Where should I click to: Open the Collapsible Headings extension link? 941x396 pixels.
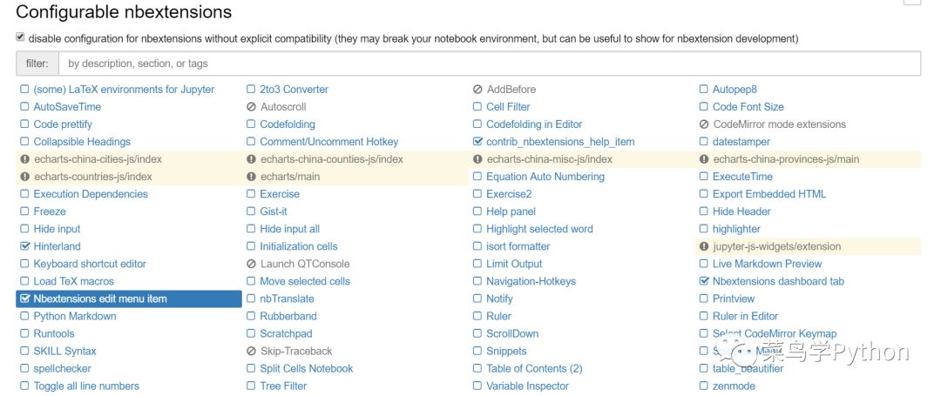(82, 142)
